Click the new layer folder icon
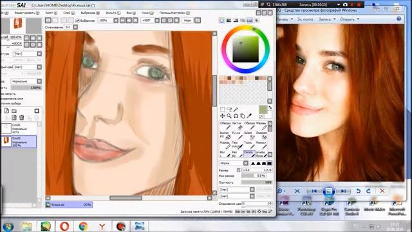The height and width of the screenshot is (232, 412). click(14, 111)
